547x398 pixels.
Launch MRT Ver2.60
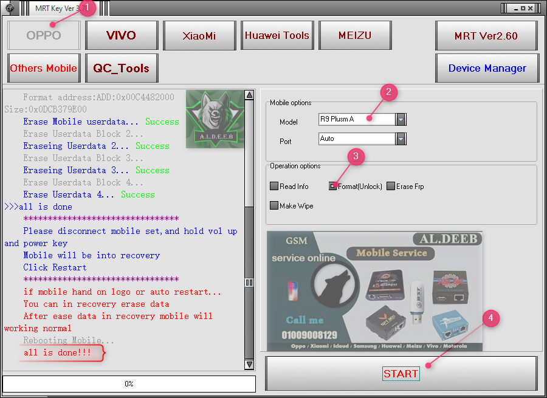click(x=486, y=35)
